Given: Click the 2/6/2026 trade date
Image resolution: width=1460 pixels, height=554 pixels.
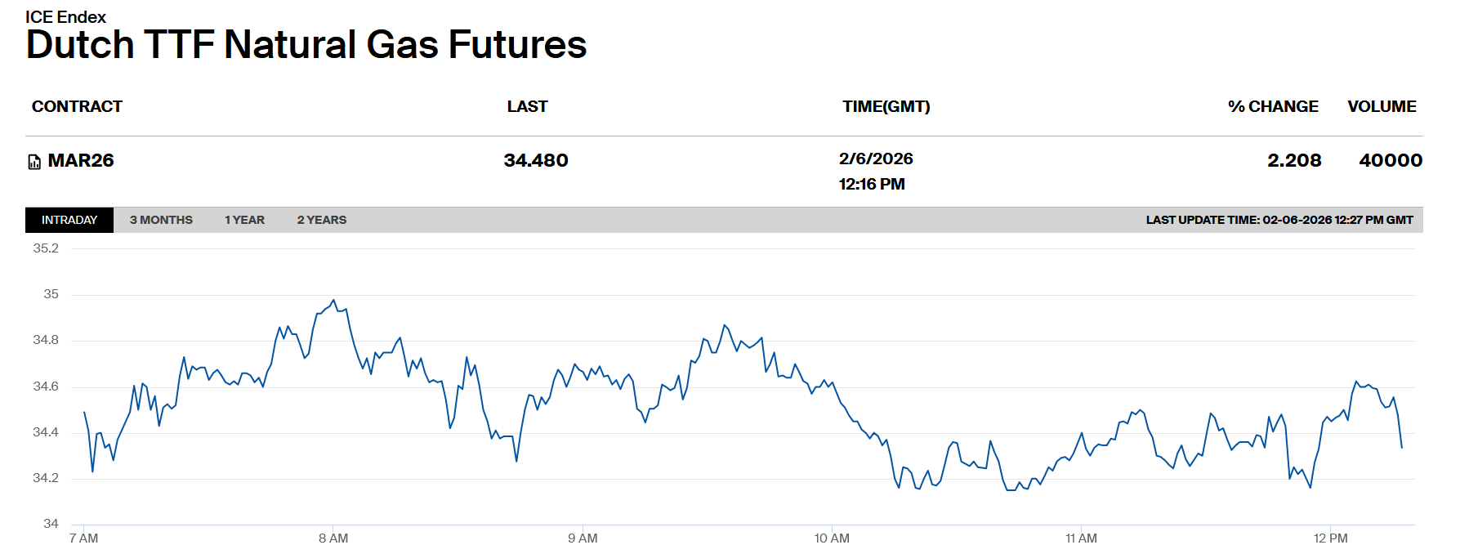Looking at the screenshot, I should [875, 159].
